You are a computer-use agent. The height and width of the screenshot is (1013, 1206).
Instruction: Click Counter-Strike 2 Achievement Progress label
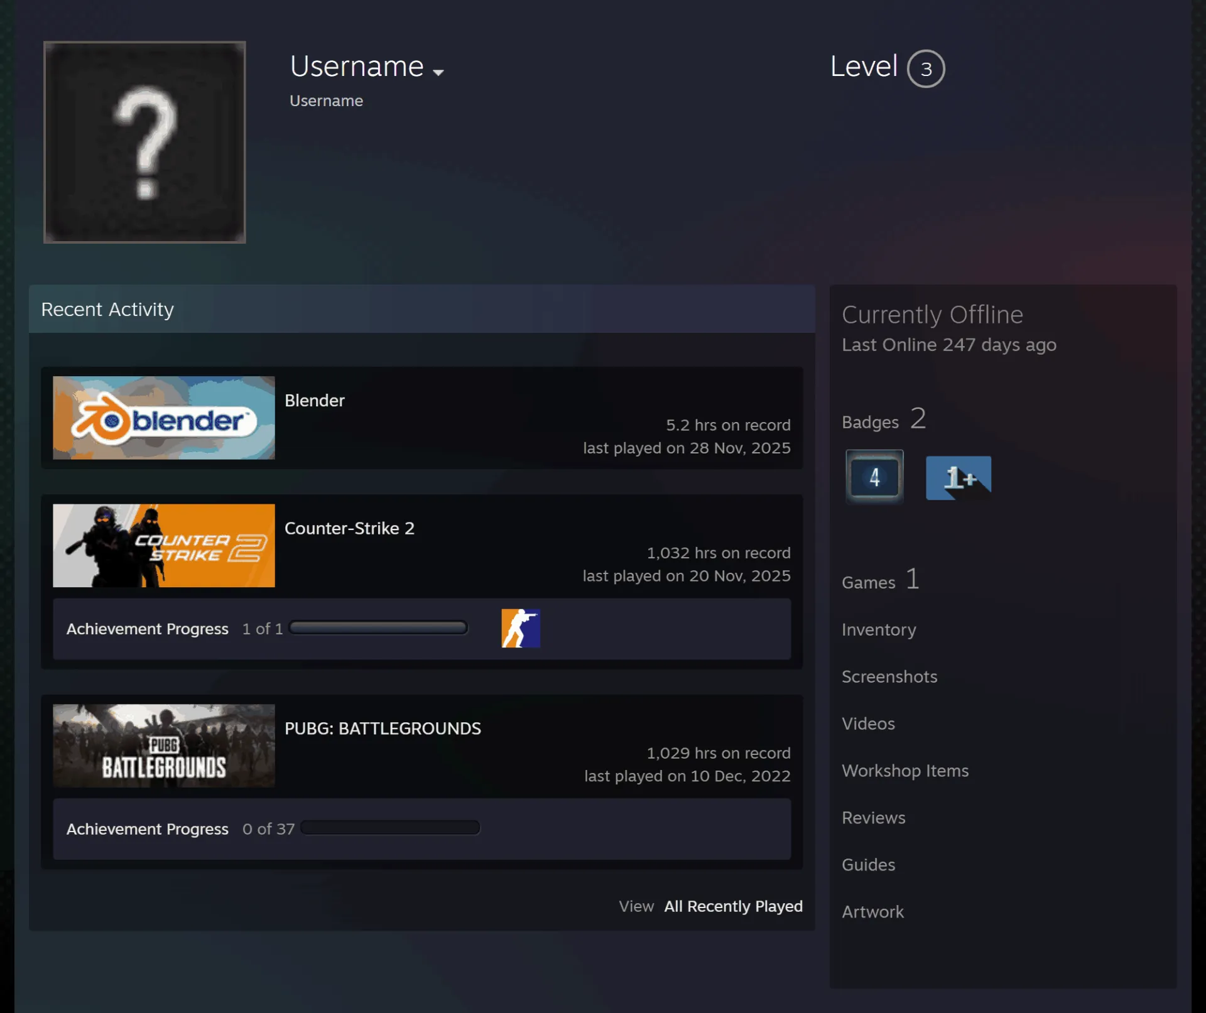tap(148, 629)
